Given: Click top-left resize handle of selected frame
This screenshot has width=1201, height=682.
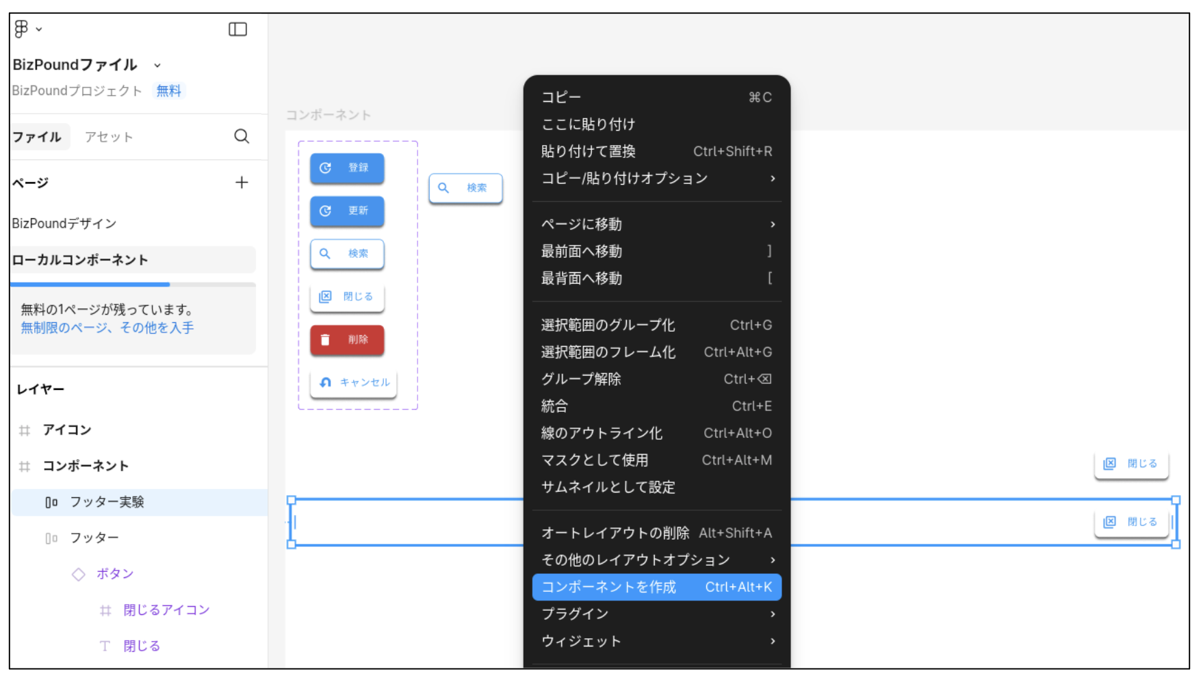Looking at the screenshot, I should [x=292, y=500].
